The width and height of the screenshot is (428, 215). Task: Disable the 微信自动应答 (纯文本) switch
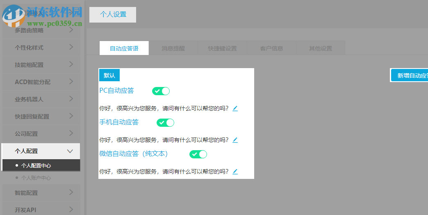(198, 154)
